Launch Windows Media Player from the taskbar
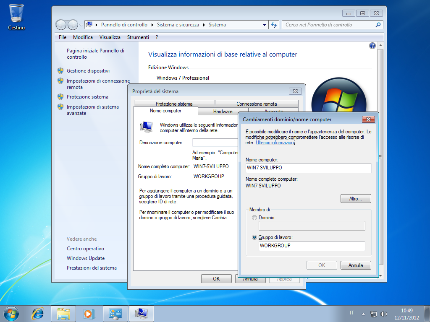 (x=89, y=313)
